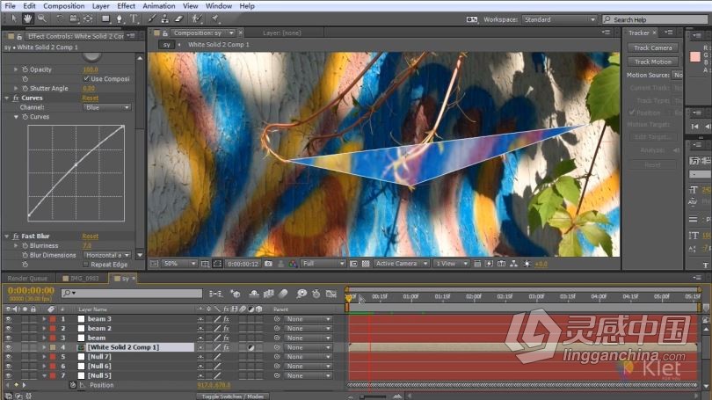The width and height of the screenshot is (712, 400).
Task: Click the Track Camera button
Action: pyautogui.click(x=652, y=47)
